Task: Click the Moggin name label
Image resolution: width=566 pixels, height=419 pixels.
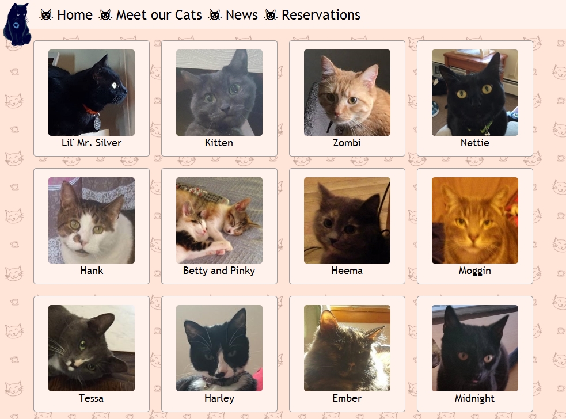Action: 474,271
